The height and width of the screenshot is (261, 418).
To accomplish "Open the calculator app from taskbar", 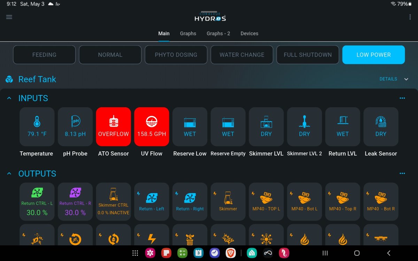I will 183,253.
